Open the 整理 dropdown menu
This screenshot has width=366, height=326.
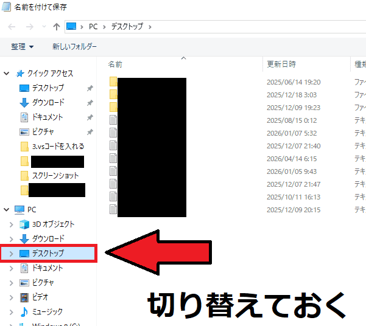[23, 47]
